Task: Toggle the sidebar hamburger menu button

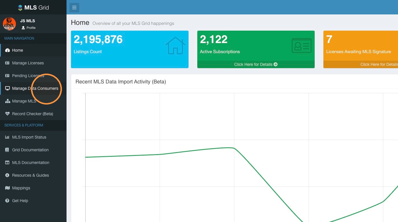Action: [74, 8]
